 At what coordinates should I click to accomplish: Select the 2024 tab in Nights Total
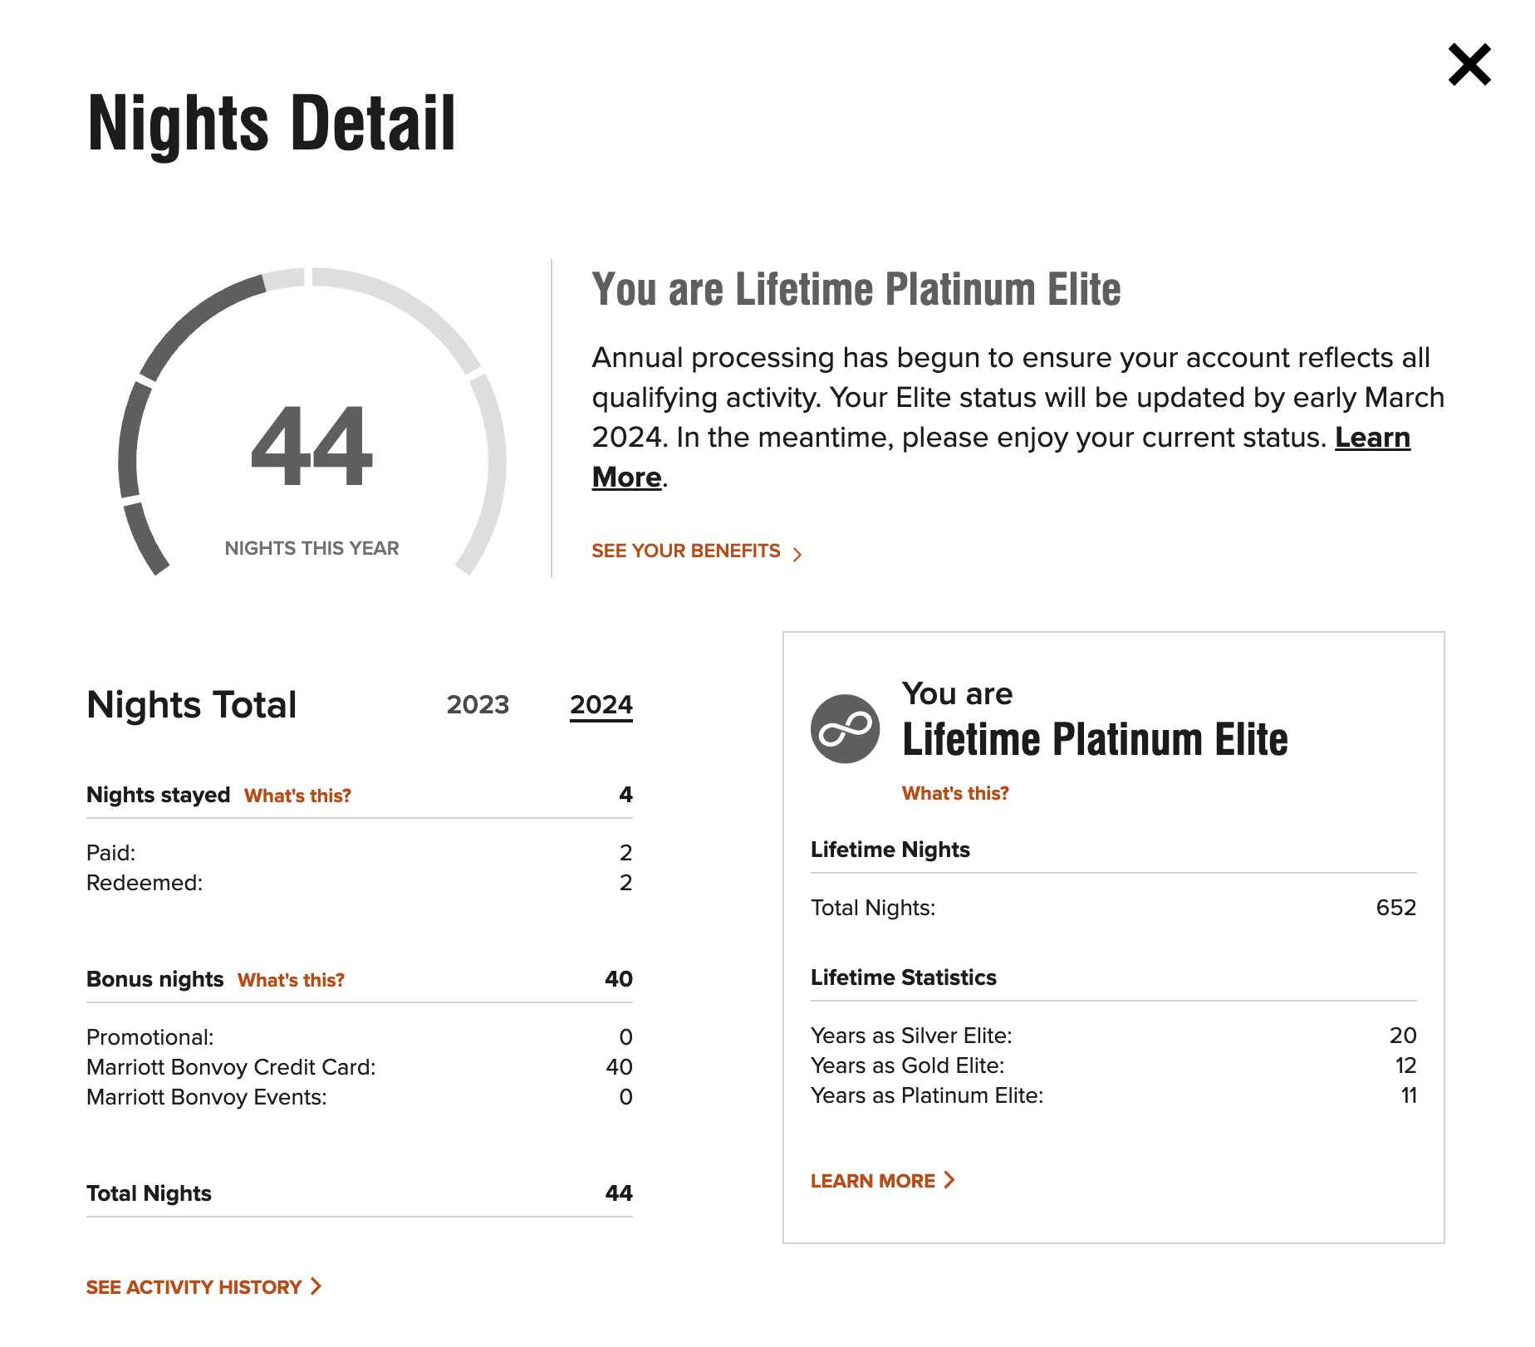[601, 705]
